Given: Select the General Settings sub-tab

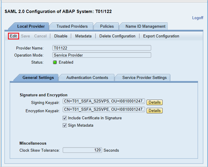Looking at the screenshot, I should [38, 78].
